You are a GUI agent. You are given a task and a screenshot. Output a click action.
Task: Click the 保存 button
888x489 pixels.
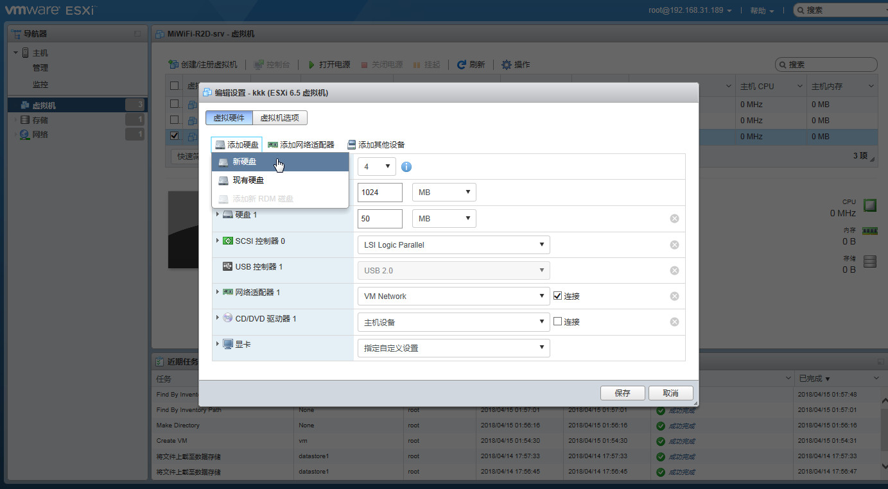coord(622,393)
